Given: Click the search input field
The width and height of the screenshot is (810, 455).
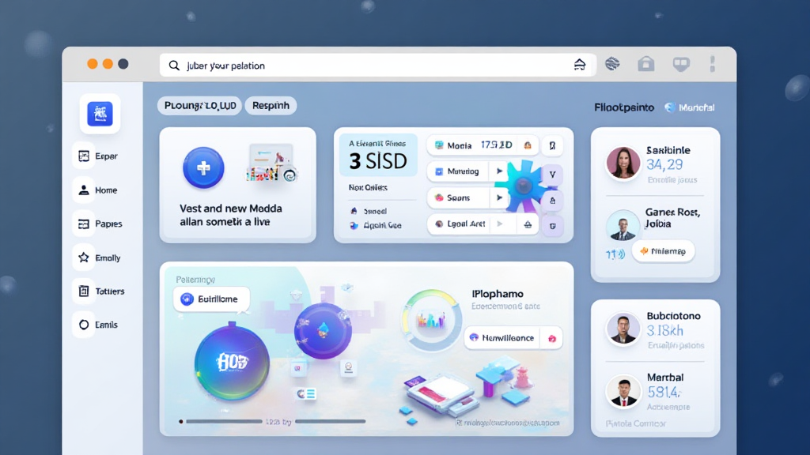Looking at the screenshot, I should click(x=372, y=66).
